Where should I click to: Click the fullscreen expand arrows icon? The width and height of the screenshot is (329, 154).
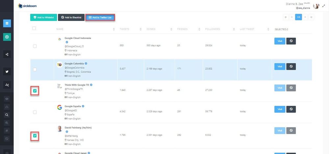click(323, 6)
